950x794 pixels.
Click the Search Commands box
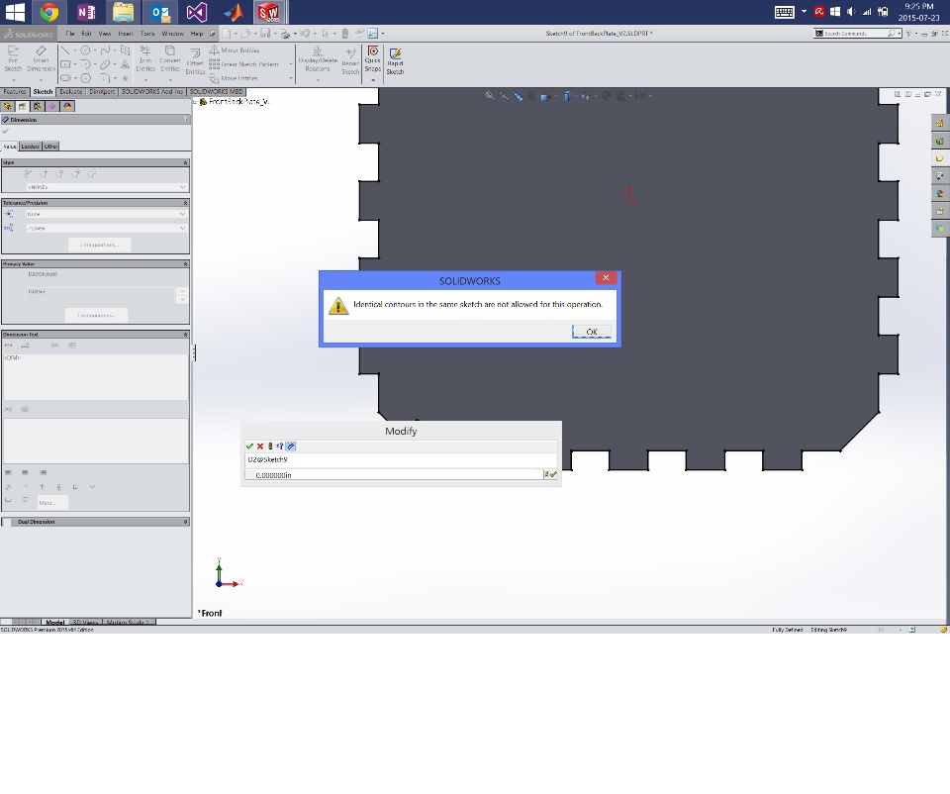[855, 34]
